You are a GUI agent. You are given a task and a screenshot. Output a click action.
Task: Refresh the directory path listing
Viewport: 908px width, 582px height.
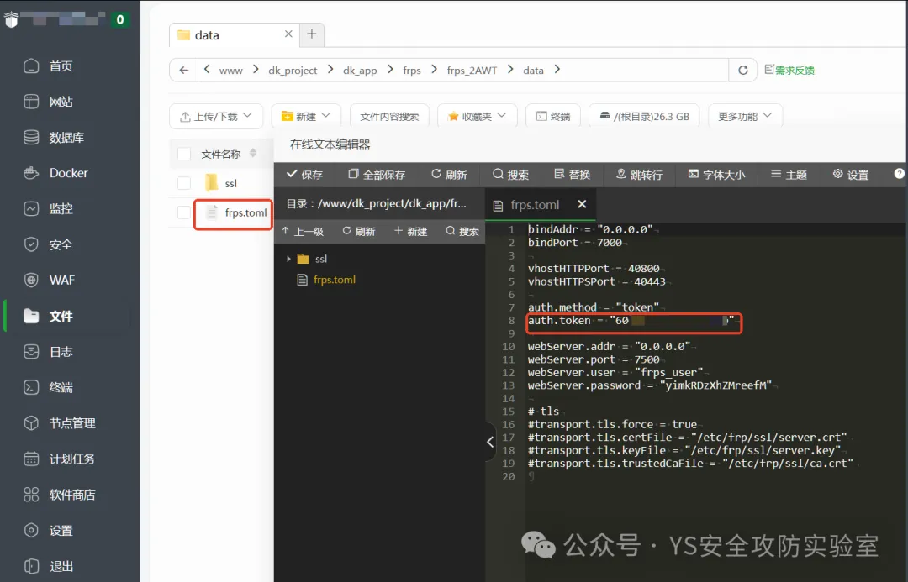point(743,70)
